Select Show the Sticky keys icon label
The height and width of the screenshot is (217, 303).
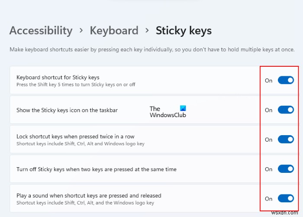[67, 110]
